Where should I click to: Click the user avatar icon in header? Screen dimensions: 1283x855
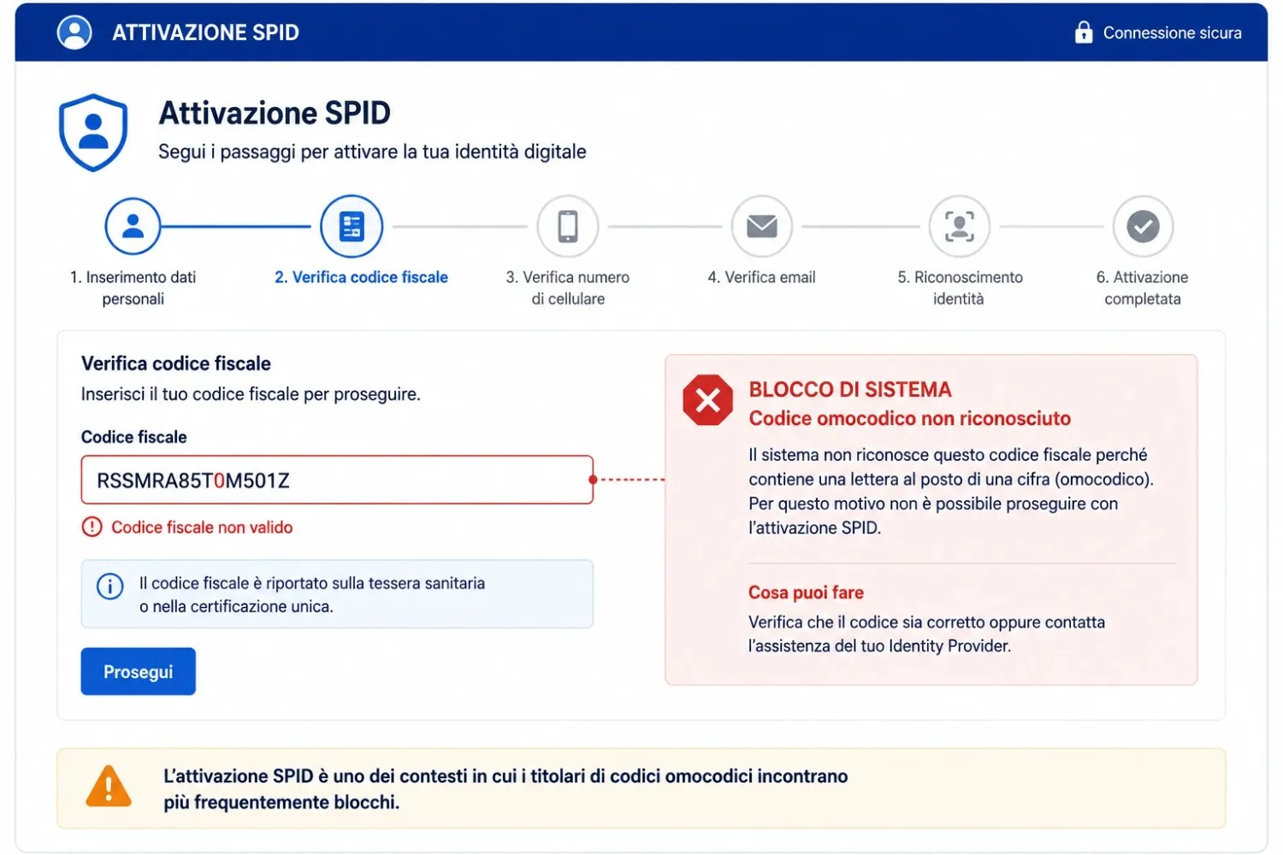pyautogui.click(x=74, y=32)
